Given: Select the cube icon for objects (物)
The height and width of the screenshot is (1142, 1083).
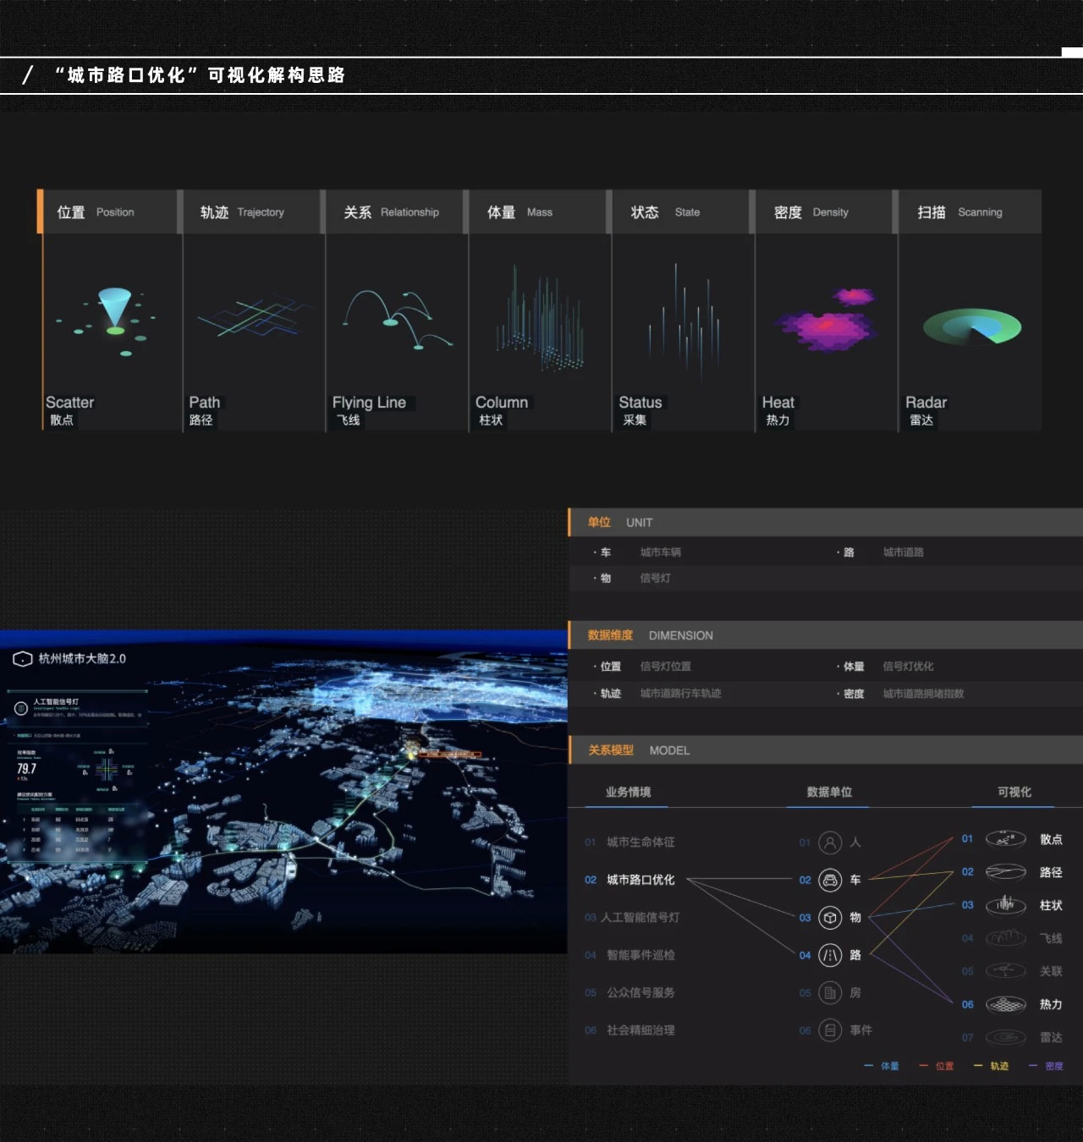Looking at the screenshot, I should [830, 918].
